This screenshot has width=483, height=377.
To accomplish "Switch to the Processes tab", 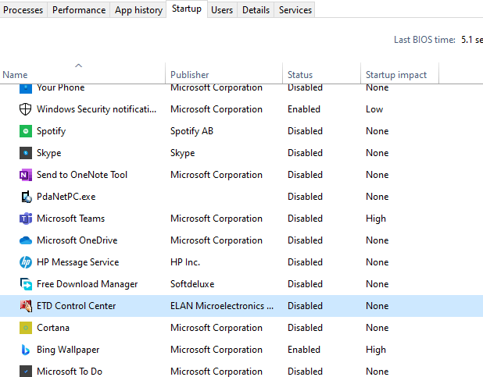I will [23, 10].
